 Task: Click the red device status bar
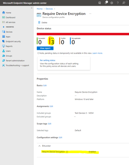point(83,34)
